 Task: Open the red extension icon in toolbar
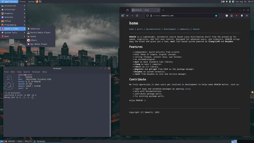[x=237, y=16]
